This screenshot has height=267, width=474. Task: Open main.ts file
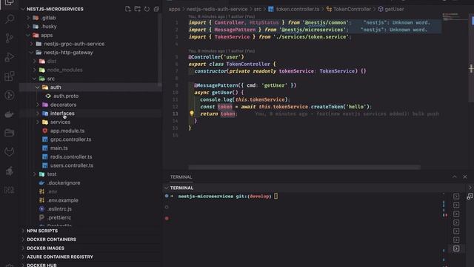click(59, 148)
